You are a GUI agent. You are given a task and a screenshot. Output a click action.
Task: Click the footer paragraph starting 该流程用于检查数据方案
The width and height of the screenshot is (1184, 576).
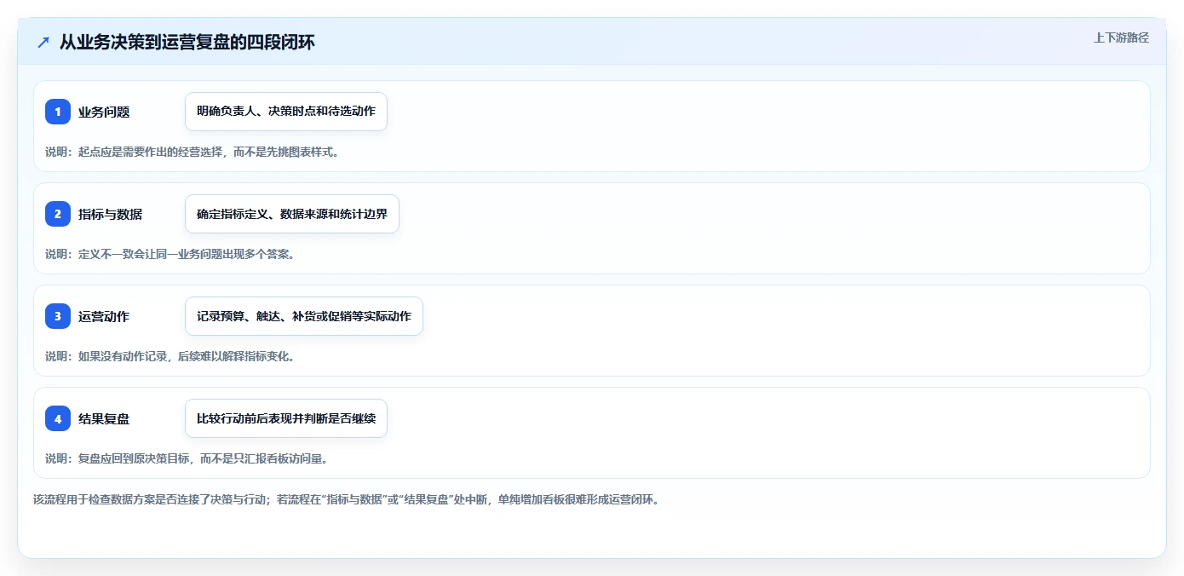(347, 499)
